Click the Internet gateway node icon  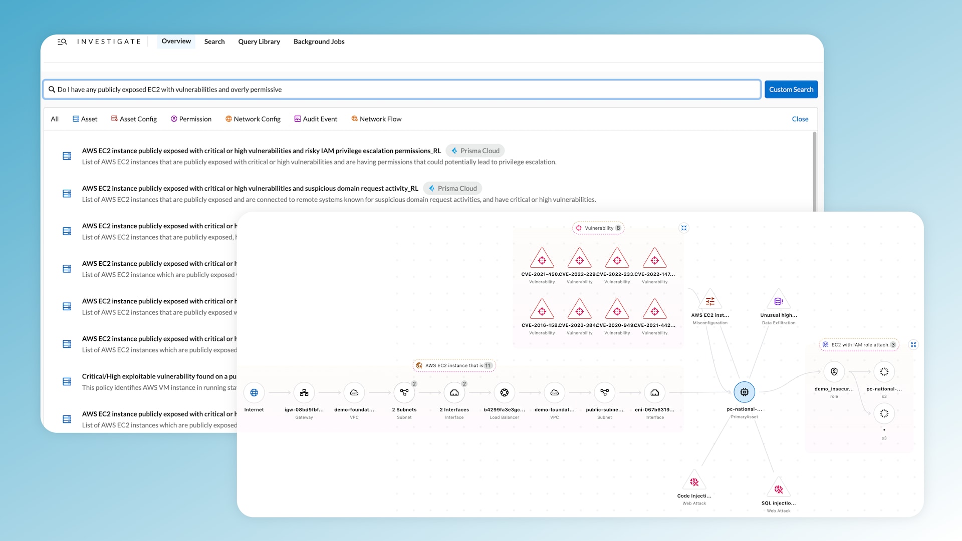[x=303, y=392]
